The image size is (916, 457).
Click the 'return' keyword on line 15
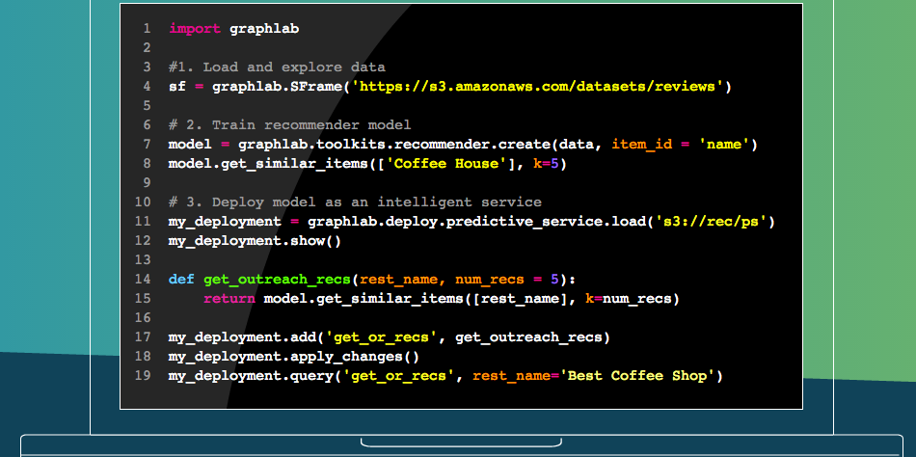[229, 299]
